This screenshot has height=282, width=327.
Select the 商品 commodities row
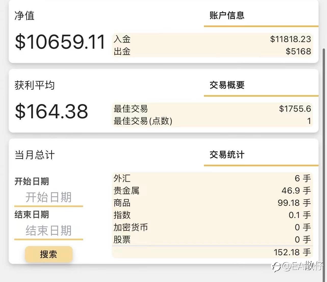(212, 203)
